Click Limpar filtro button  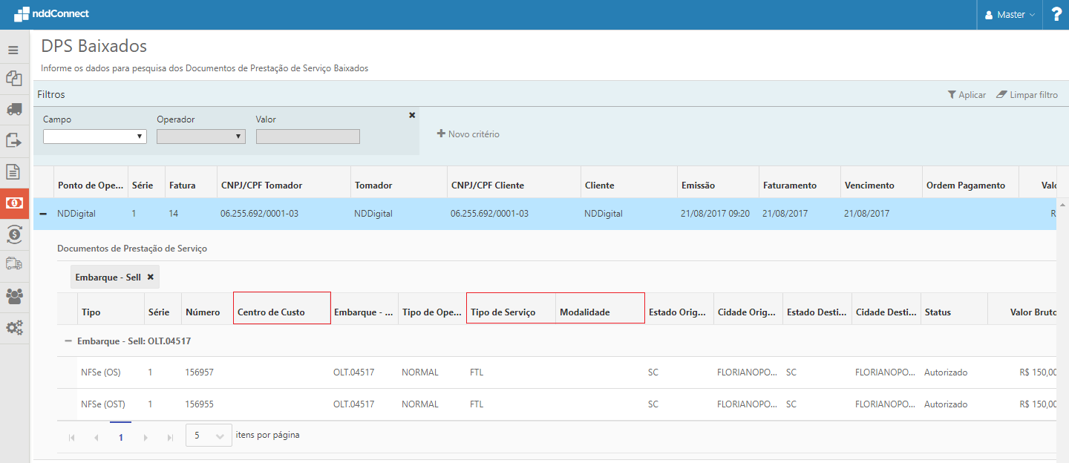(x=1027, y=95)
